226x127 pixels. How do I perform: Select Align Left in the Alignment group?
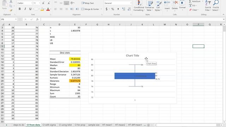coord(55,9)
